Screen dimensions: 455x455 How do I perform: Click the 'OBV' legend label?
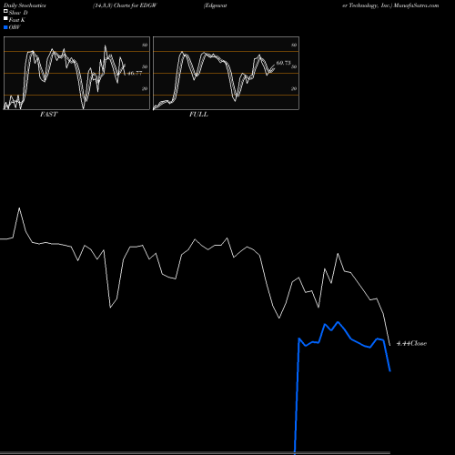[15, 27]
